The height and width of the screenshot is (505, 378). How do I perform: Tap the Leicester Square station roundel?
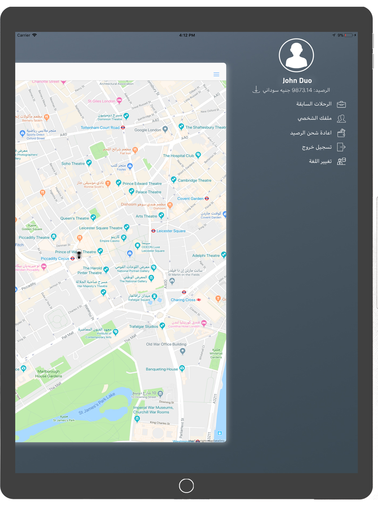(153, 231)
